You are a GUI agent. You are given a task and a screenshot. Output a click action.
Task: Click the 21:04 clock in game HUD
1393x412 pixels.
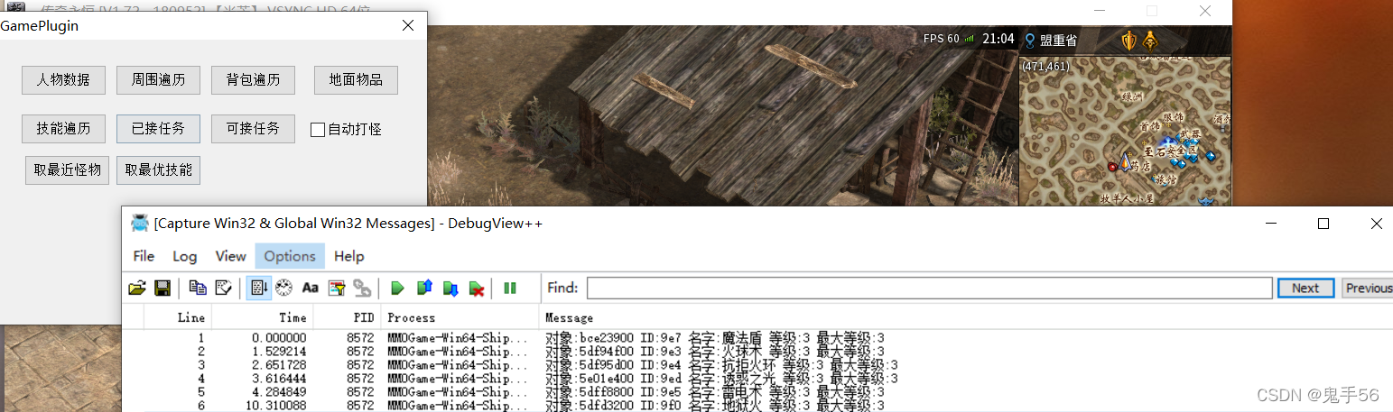click(998, 39)
